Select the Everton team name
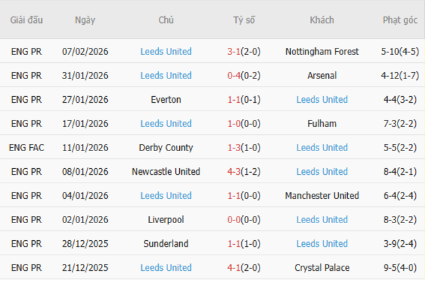The image size is (425, 286). [x=165, y=99]
